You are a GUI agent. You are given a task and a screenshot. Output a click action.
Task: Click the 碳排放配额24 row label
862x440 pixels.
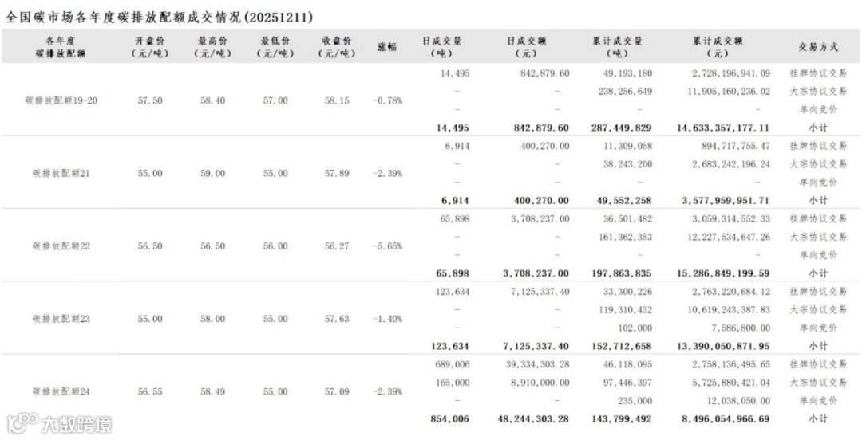coord(61,391)
